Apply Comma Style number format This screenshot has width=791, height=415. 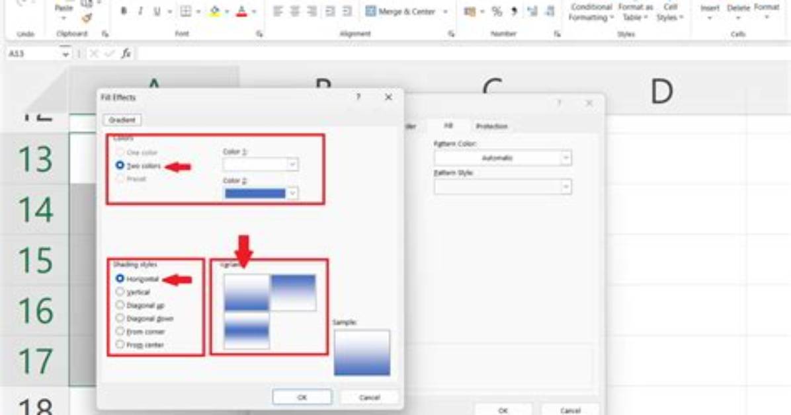coord(514,11)
